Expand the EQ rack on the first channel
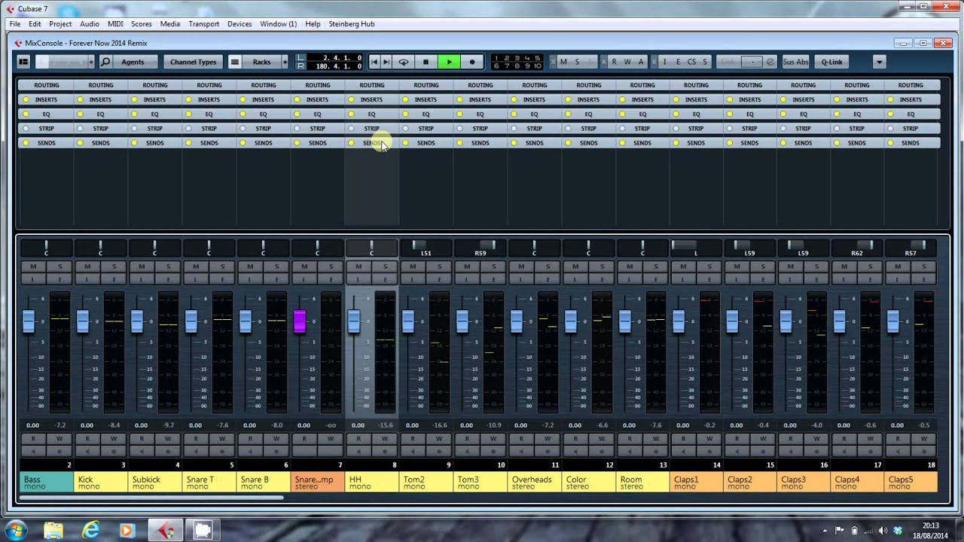The height and width of the screenshot is (542, 964). pyautogui.click(x=46, y=114)
